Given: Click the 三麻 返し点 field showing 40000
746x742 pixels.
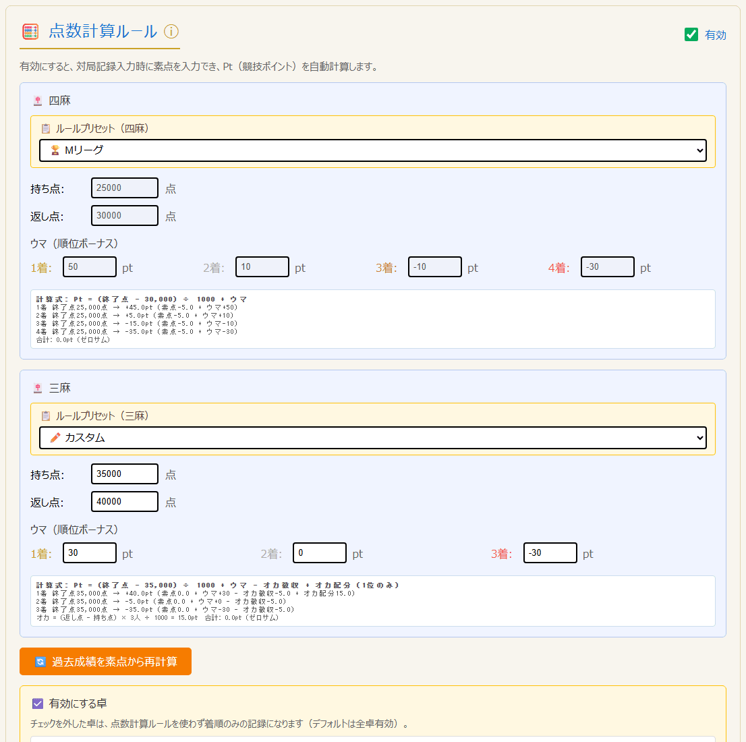Looking at the screenshot, I should 125,502.
